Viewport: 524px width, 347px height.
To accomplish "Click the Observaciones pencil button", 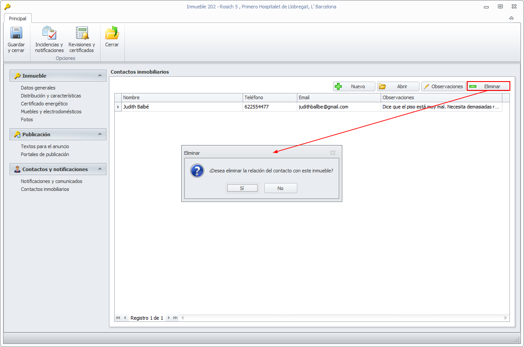I will [443, 86].
